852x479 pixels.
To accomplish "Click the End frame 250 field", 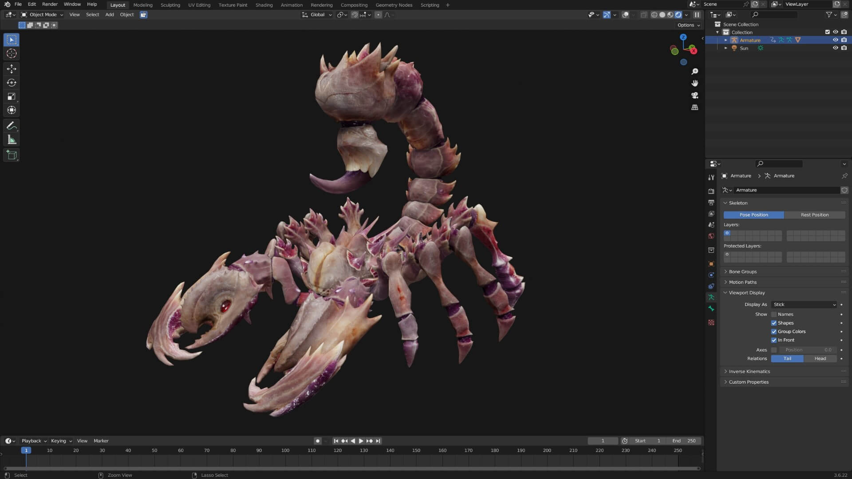I will point(684,441).
